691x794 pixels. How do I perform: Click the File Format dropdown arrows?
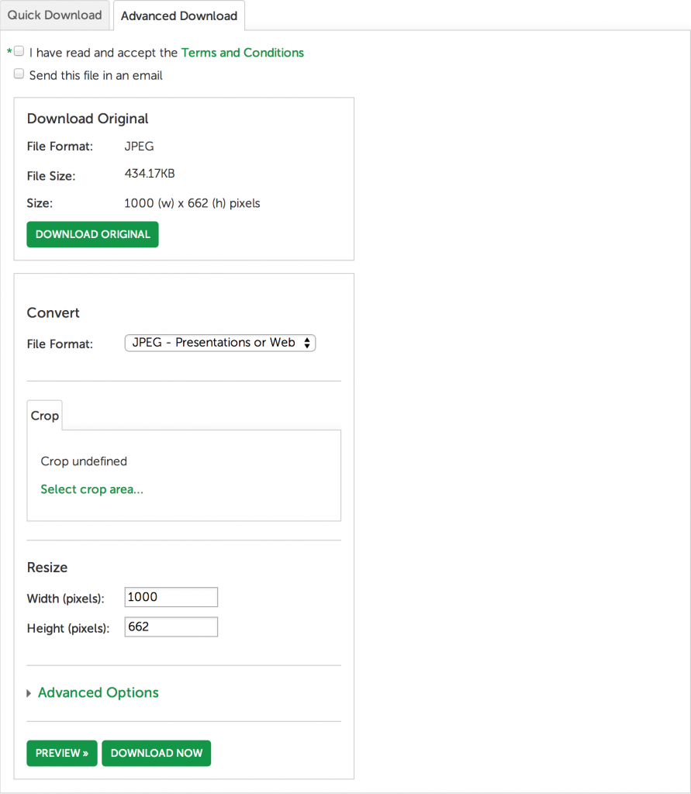click(308, 342)
